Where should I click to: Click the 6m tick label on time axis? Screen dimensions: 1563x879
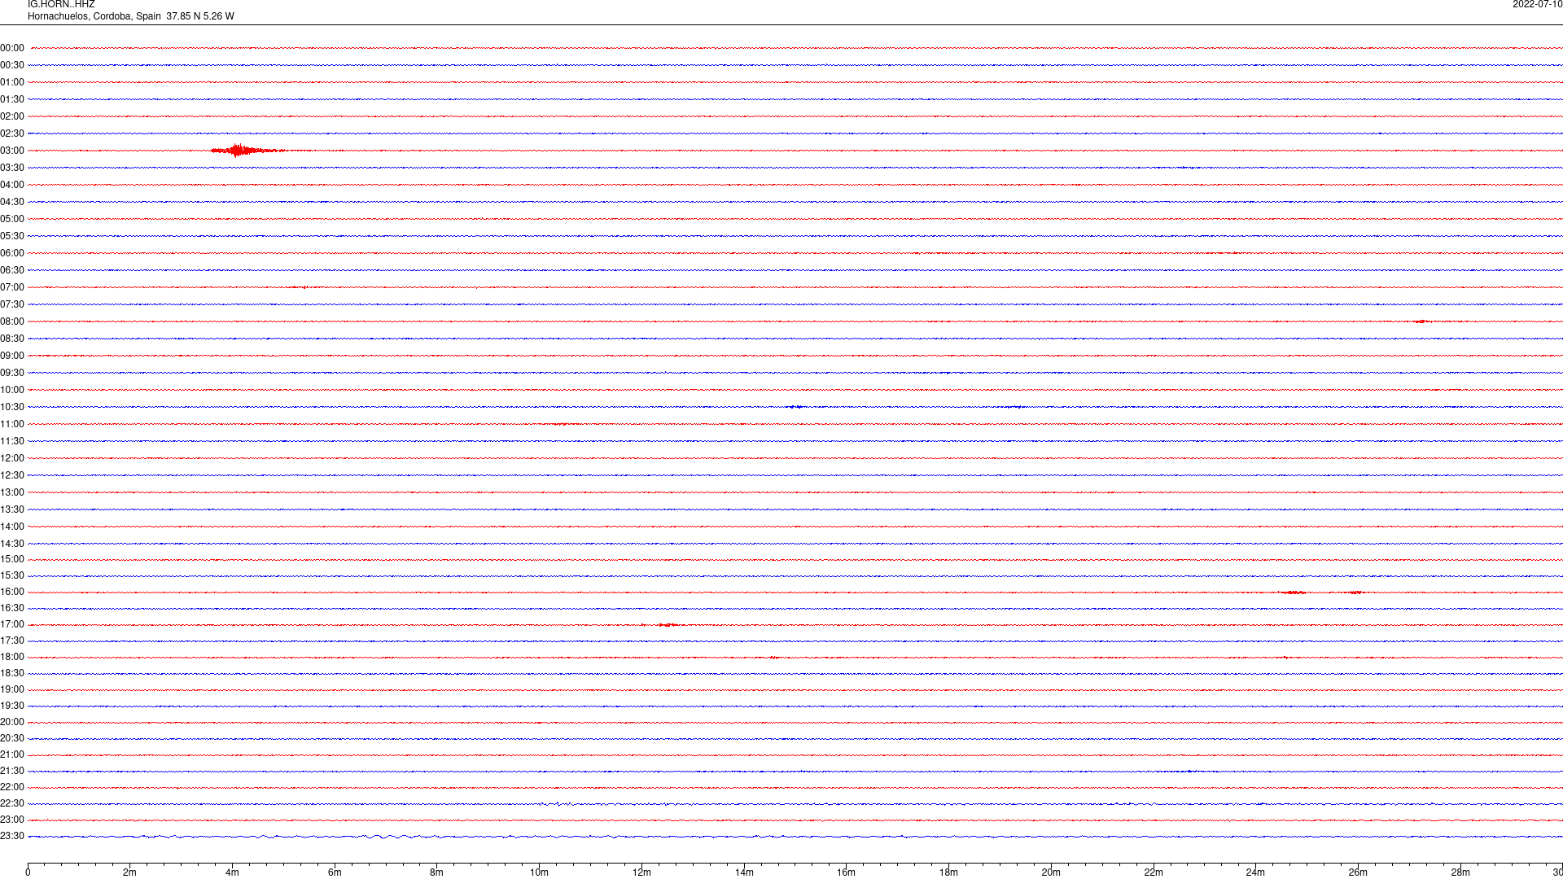coord(335,872)
